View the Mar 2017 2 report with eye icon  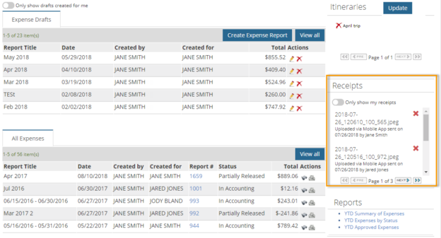pos(304,215)
